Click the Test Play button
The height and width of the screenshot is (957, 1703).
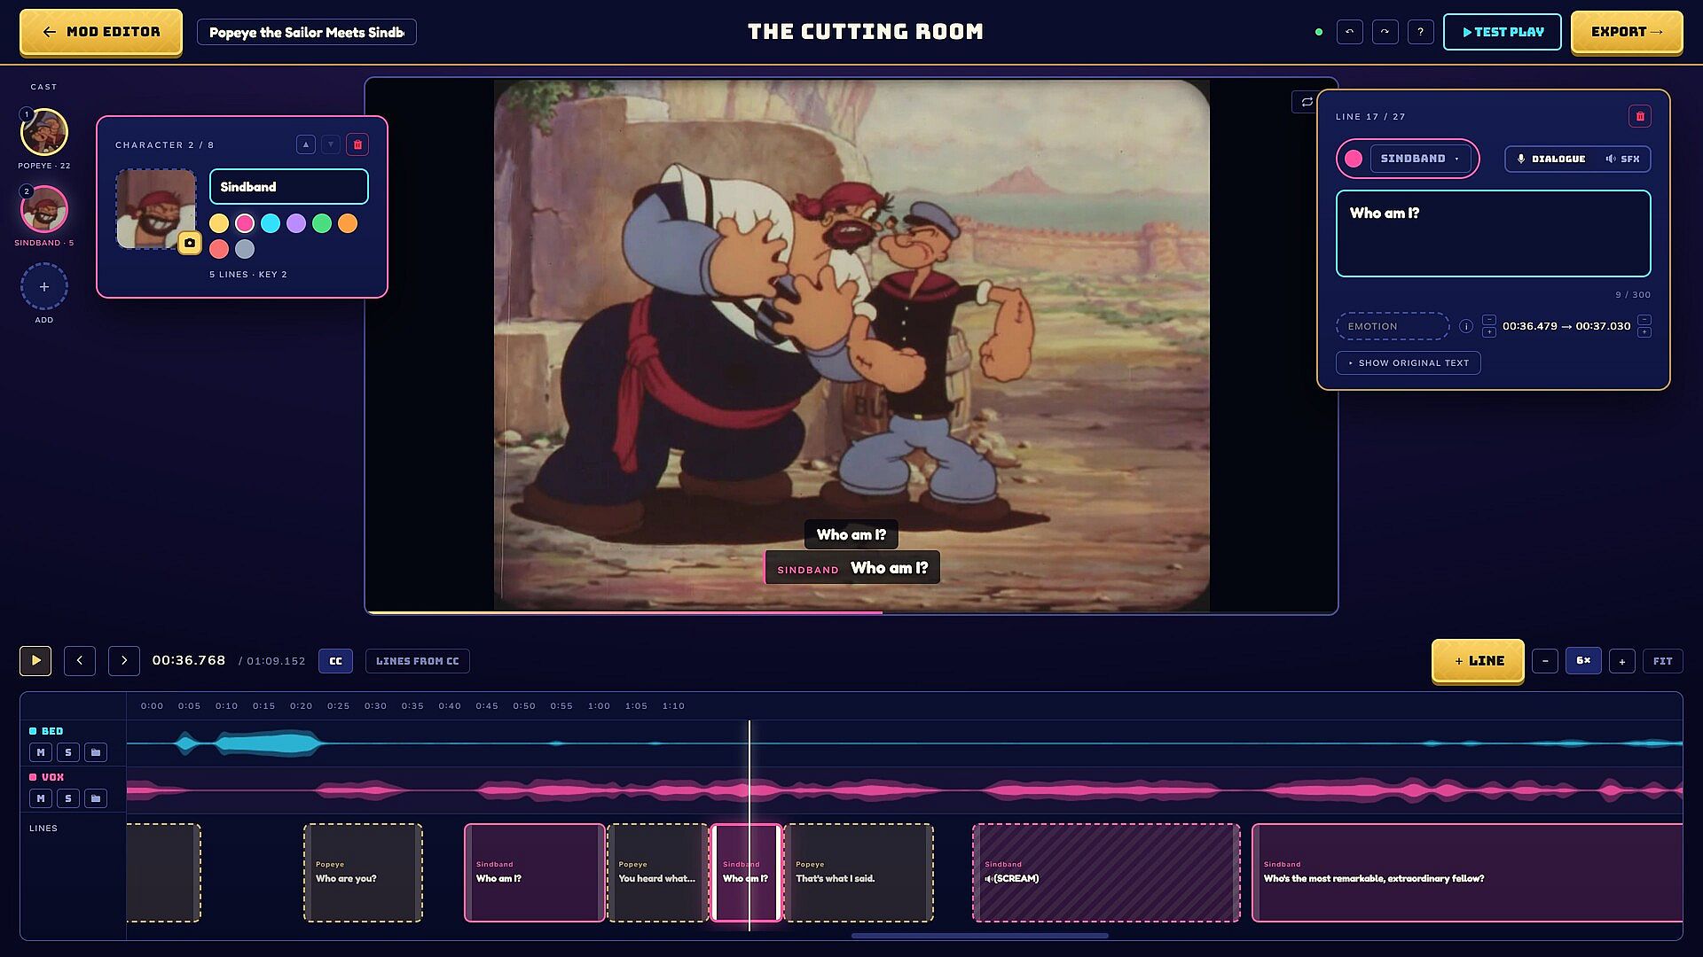tap(1502, 32)
